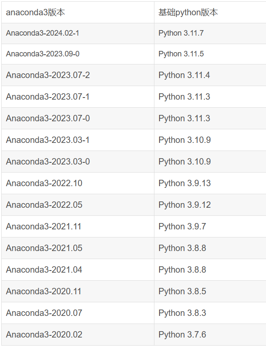Select the Anaconda3-2022.10 entry
Image resolution: width=266 pixels, height=346 pixels.
(44, 183)
